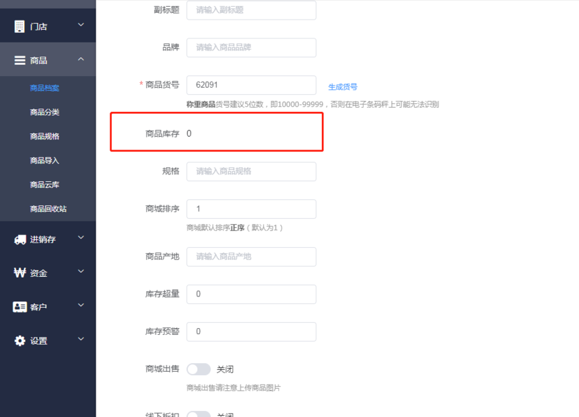Expand the 进销存 menu chevron
Screen dimensions: 579x417
[x=81, y=238]
